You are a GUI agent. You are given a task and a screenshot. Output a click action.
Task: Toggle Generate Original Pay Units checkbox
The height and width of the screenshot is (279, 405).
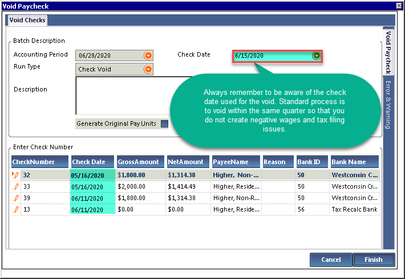point(164,123)
